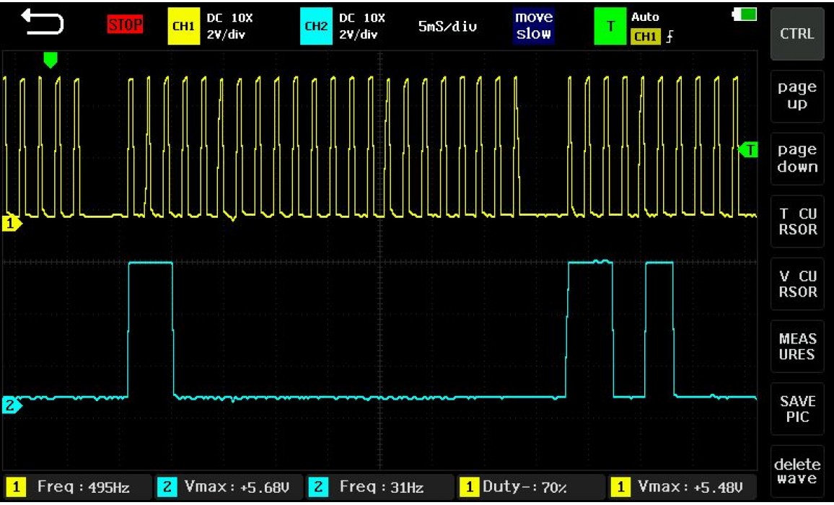Click the green T trigger level marker
This screenshot has height=505, width=834.
[x=749, y=150]
